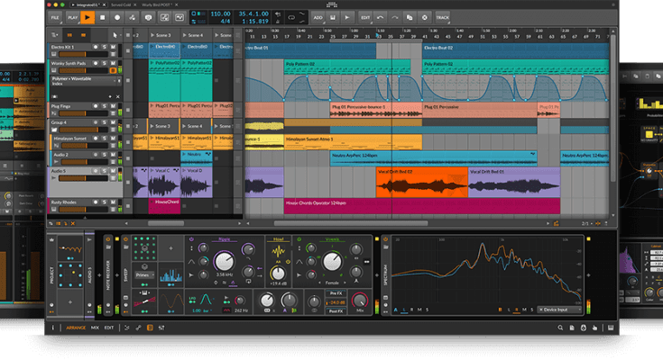Open the FILE menu
Screen dimensions: 663x360
click(x=55, y=16)
